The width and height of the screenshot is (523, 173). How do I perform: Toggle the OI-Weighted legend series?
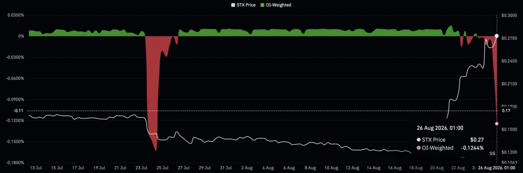[x=276, y=5]
